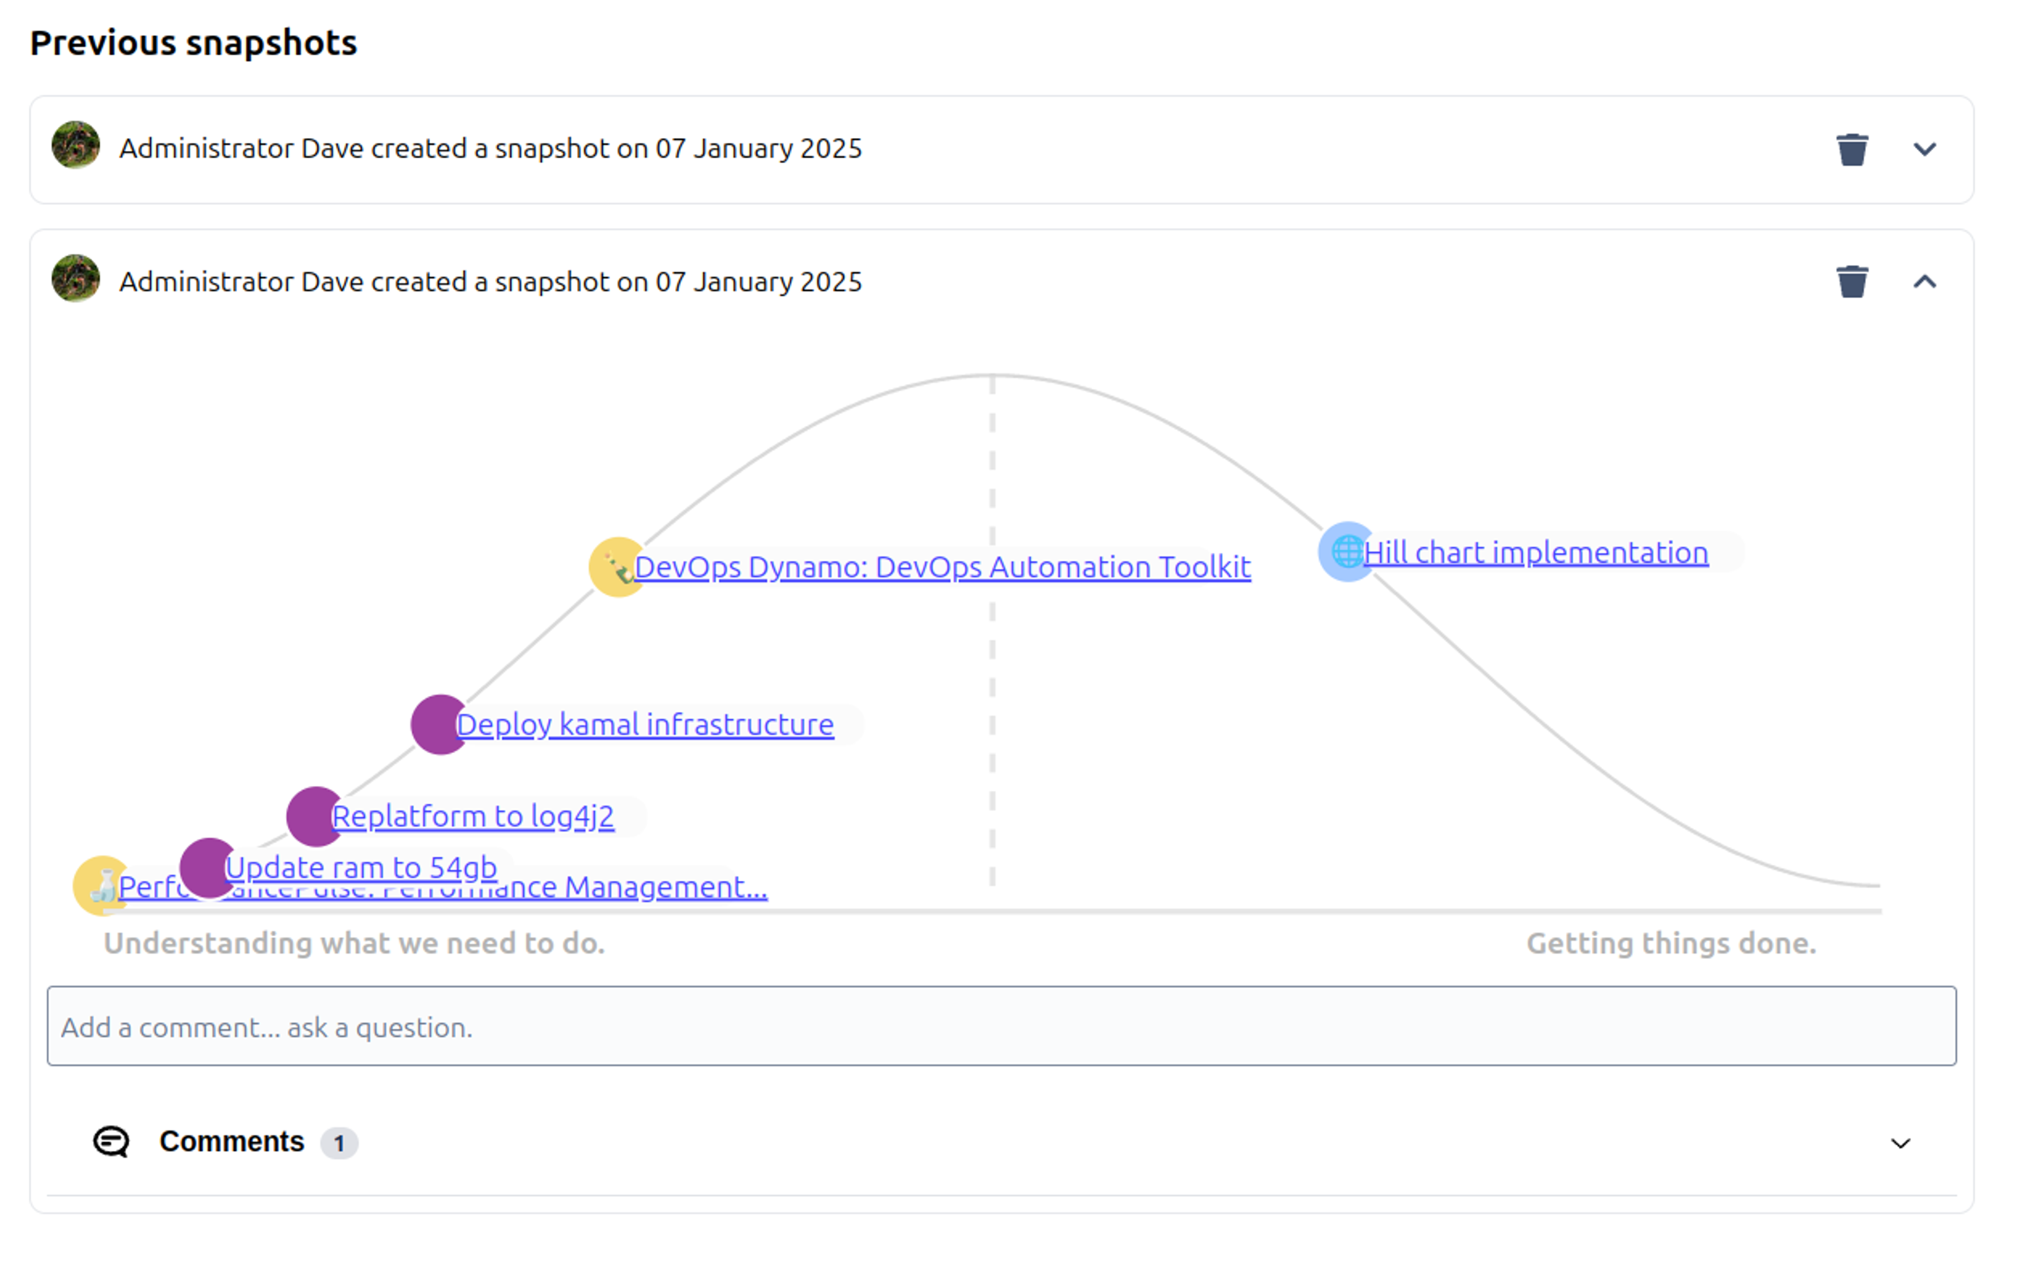Click the Comments speech bubble icon
Image resolution: width=2034 pixels, height=1262 pixels.
coord(111,1141)
